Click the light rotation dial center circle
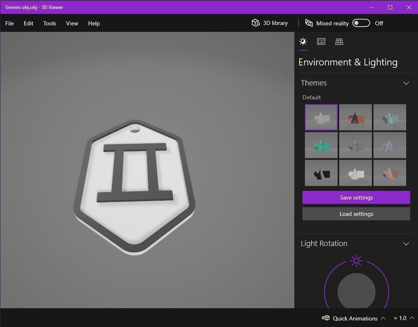This screenshot has width=418, height=327. [356, 291]
